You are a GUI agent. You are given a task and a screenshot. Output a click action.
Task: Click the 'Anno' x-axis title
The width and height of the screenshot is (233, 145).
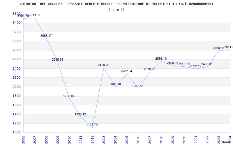tap(225, 142)
